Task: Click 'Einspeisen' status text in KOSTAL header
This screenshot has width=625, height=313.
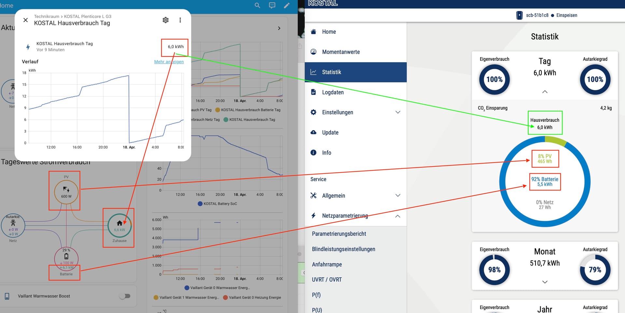Action: 567,15
